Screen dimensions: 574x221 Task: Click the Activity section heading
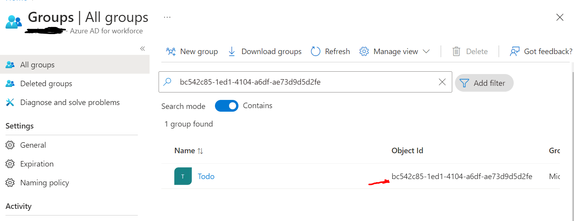[x=18, y=207]
